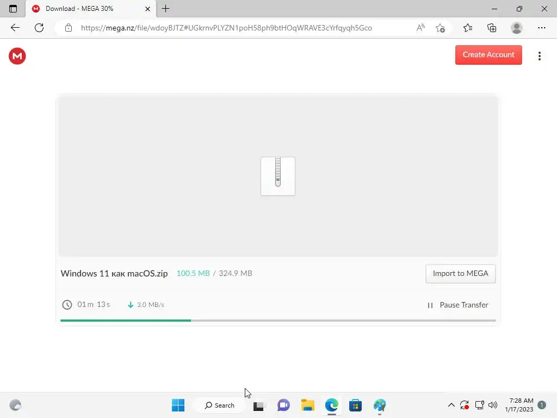Go back to the previous page
This screenshot has width=557, height=418.
point(15,28)
